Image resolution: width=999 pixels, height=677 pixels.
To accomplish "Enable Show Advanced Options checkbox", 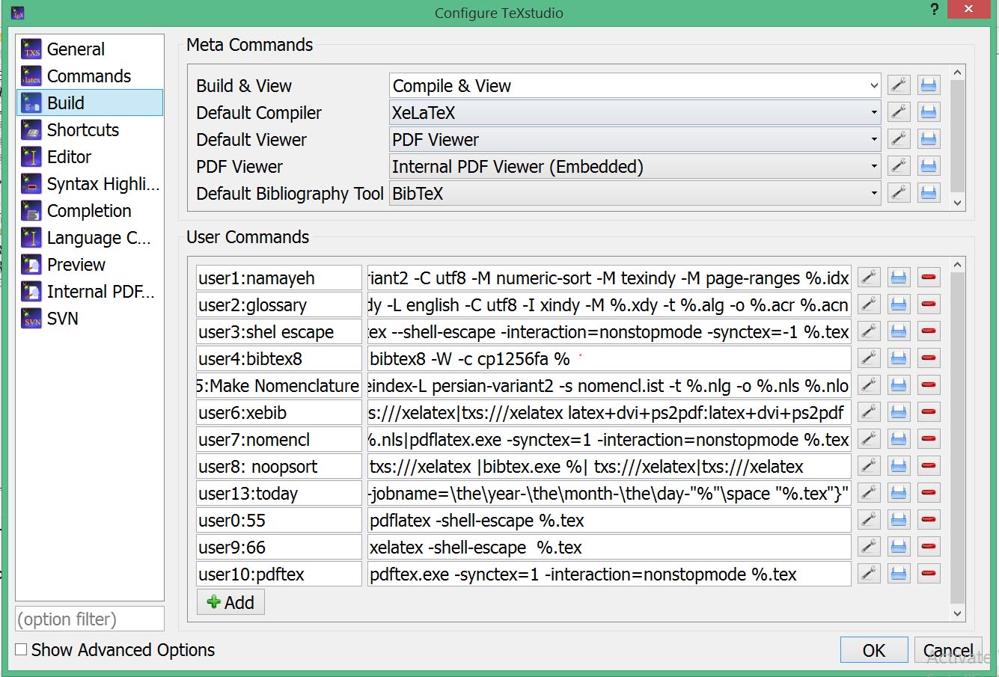I will click(x=22, y=649).
